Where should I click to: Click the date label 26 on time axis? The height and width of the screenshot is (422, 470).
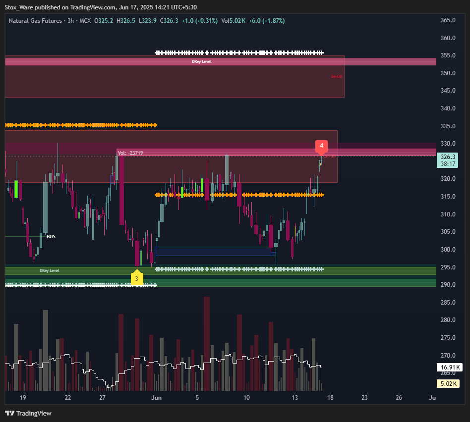399,398
